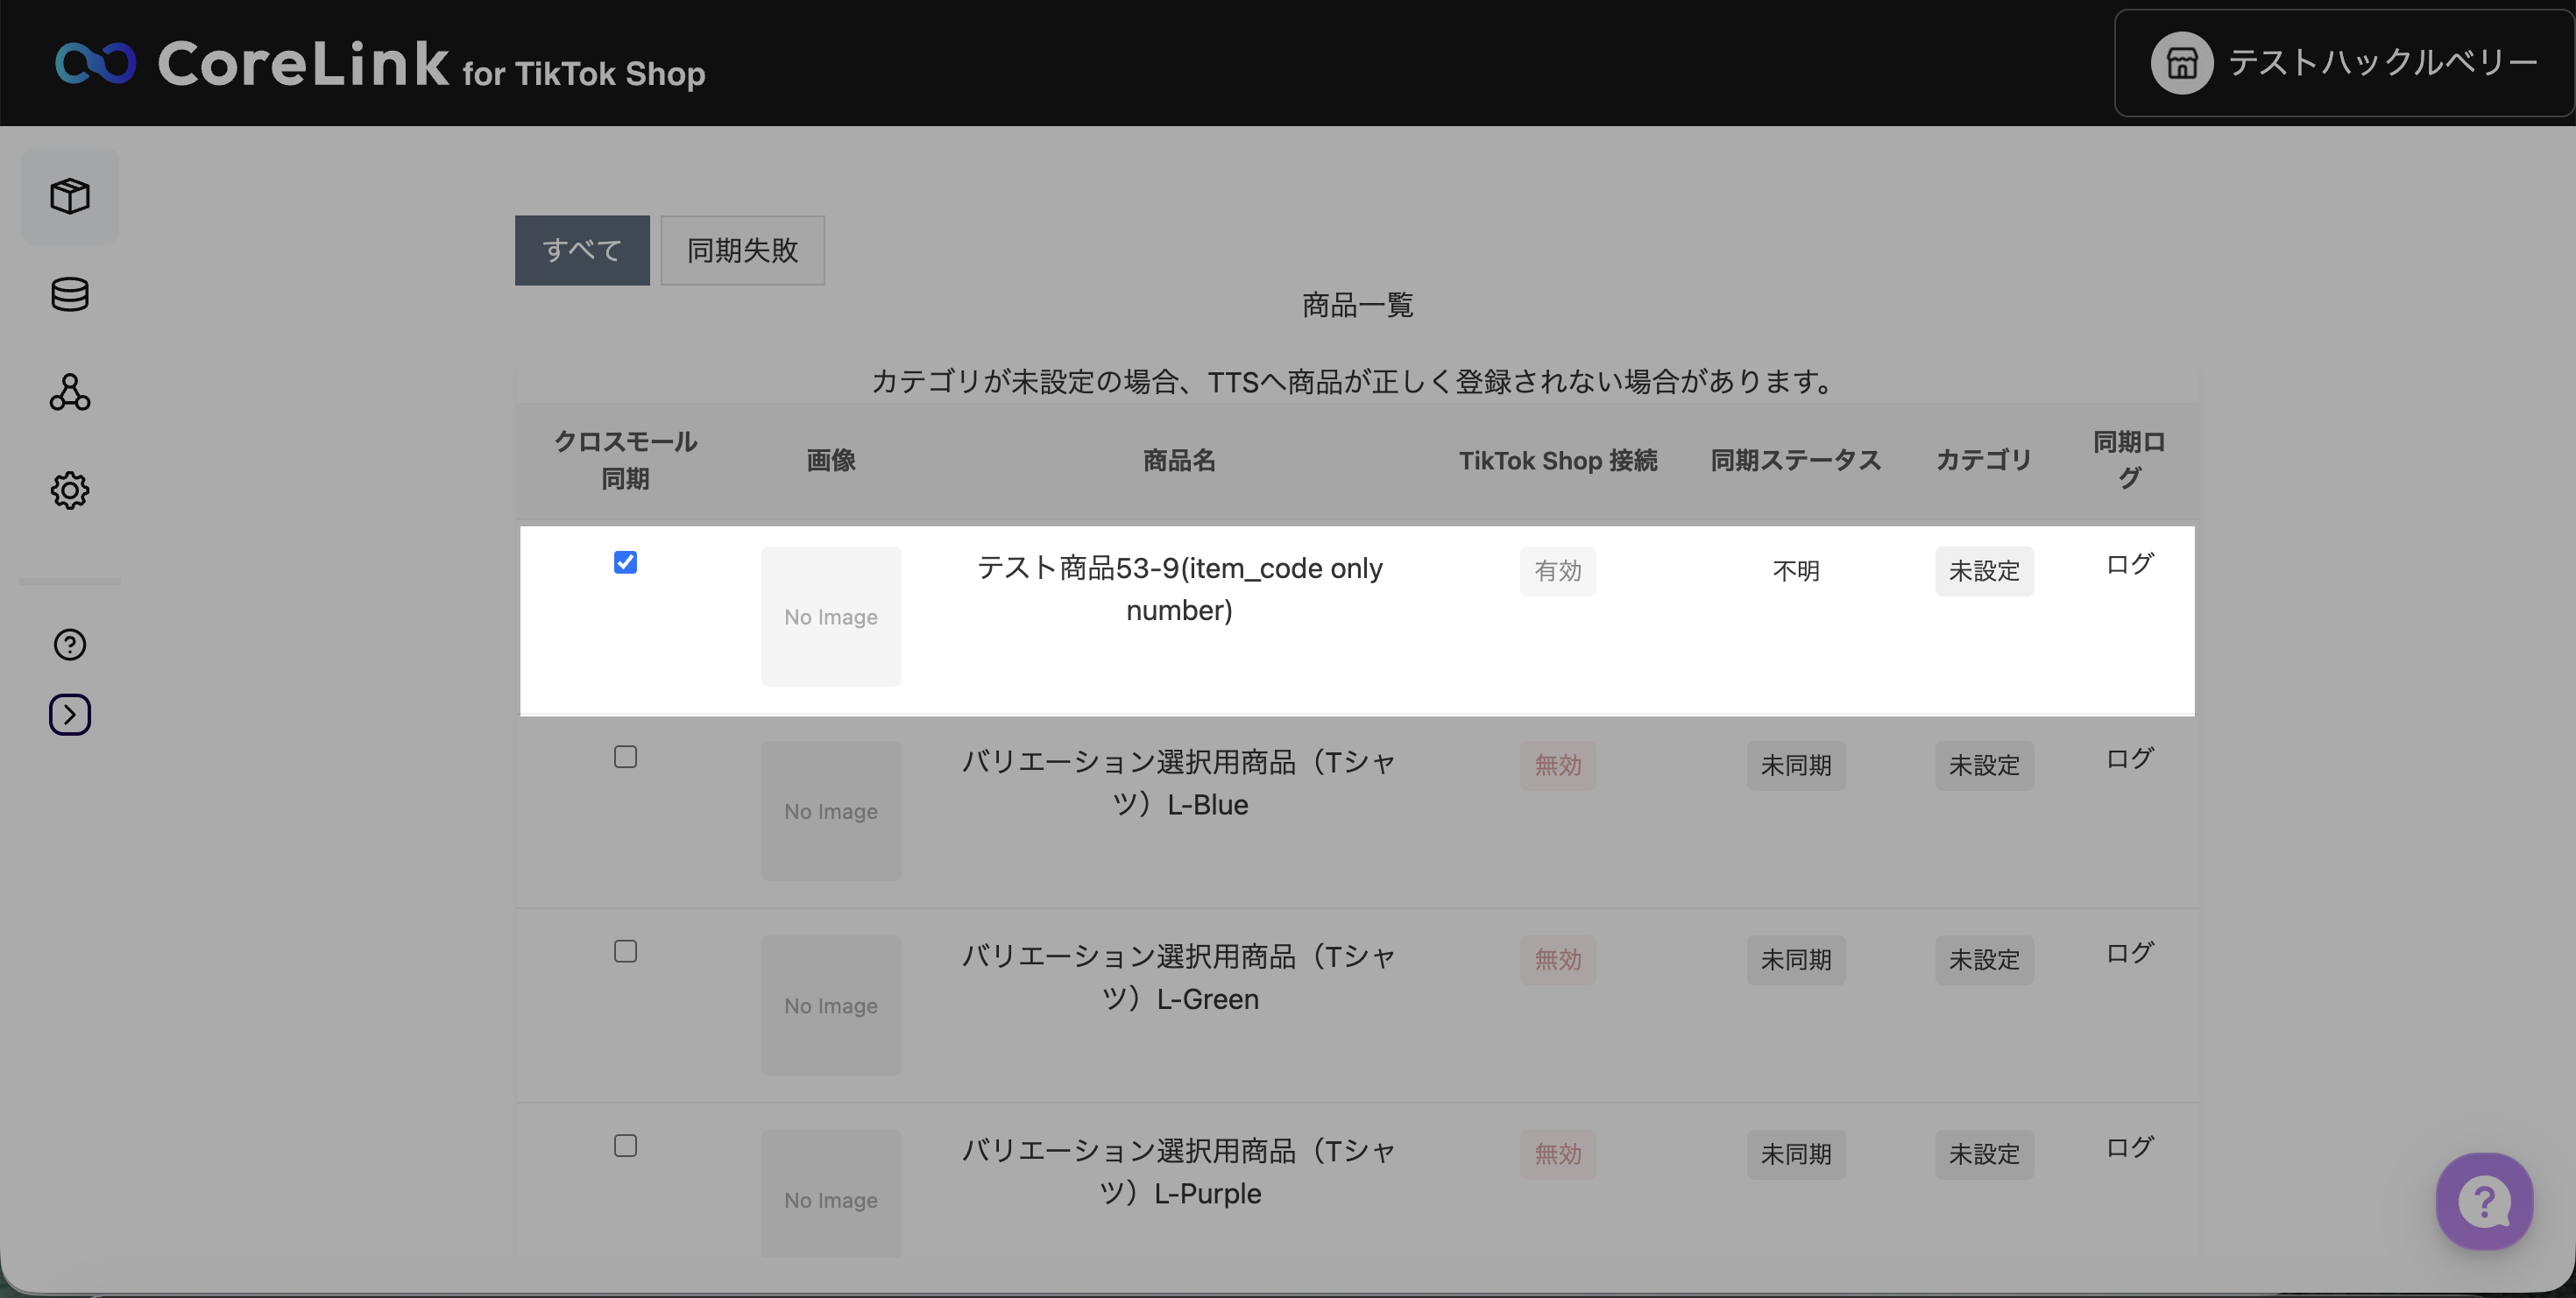Click the store icon beside テストハックルベリー

tap(2181, 63)
